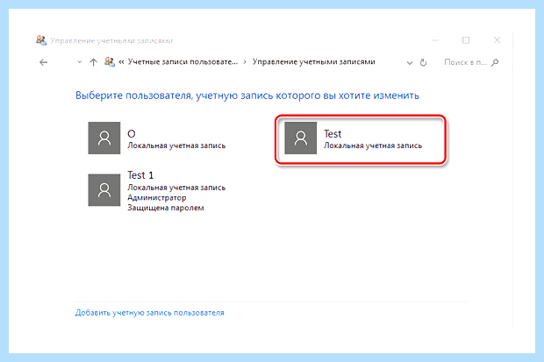
Task: Click 'Защищена паролем' text of Test 1
Action: (166, 208)
